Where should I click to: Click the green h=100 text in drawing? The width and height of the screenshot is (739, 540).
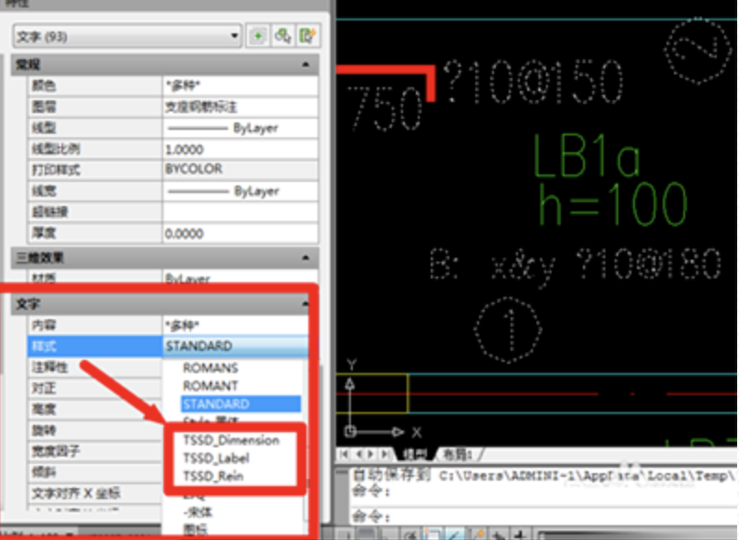click(x=613, y=204)
